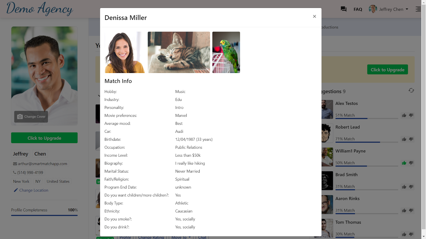426x239 pixels.
Task: Open the Change Rating link
Action: pyautogui.click(x=151, y=237)
